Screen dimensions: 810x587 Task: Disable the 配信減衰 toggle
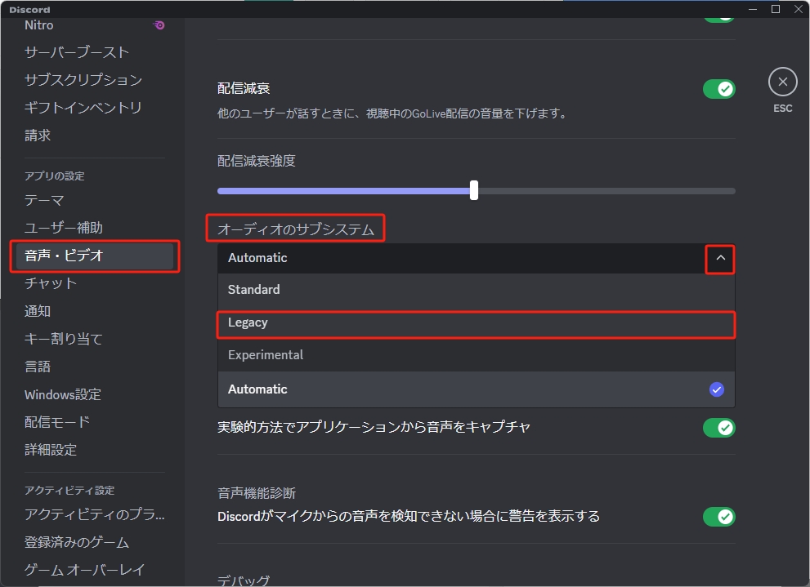click(718, 88)
